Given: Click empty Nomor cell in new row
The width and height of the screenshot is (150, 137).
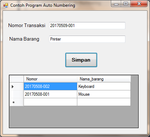Looking at the screenshot, I should (x=50, y=102).
